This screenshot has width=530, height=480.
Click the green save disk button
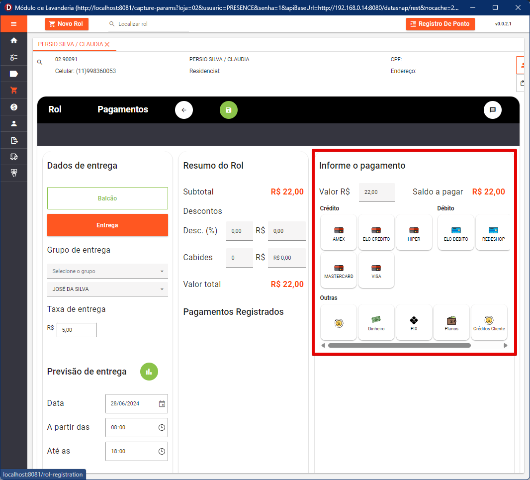click(x=229, y=110)
